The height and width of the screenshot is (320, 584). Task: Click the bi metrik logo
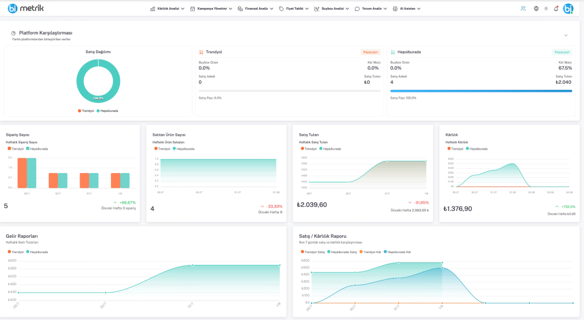pos(25,8)
